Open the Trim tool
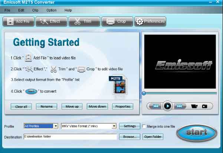223x153 pixels. [x=85, y=22]
